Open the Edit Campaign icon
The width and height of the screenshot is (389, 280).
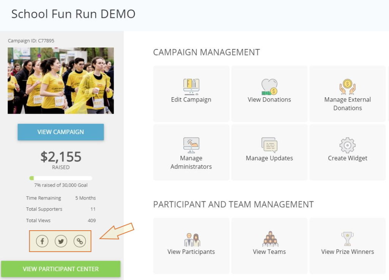[x=191, y=87]
